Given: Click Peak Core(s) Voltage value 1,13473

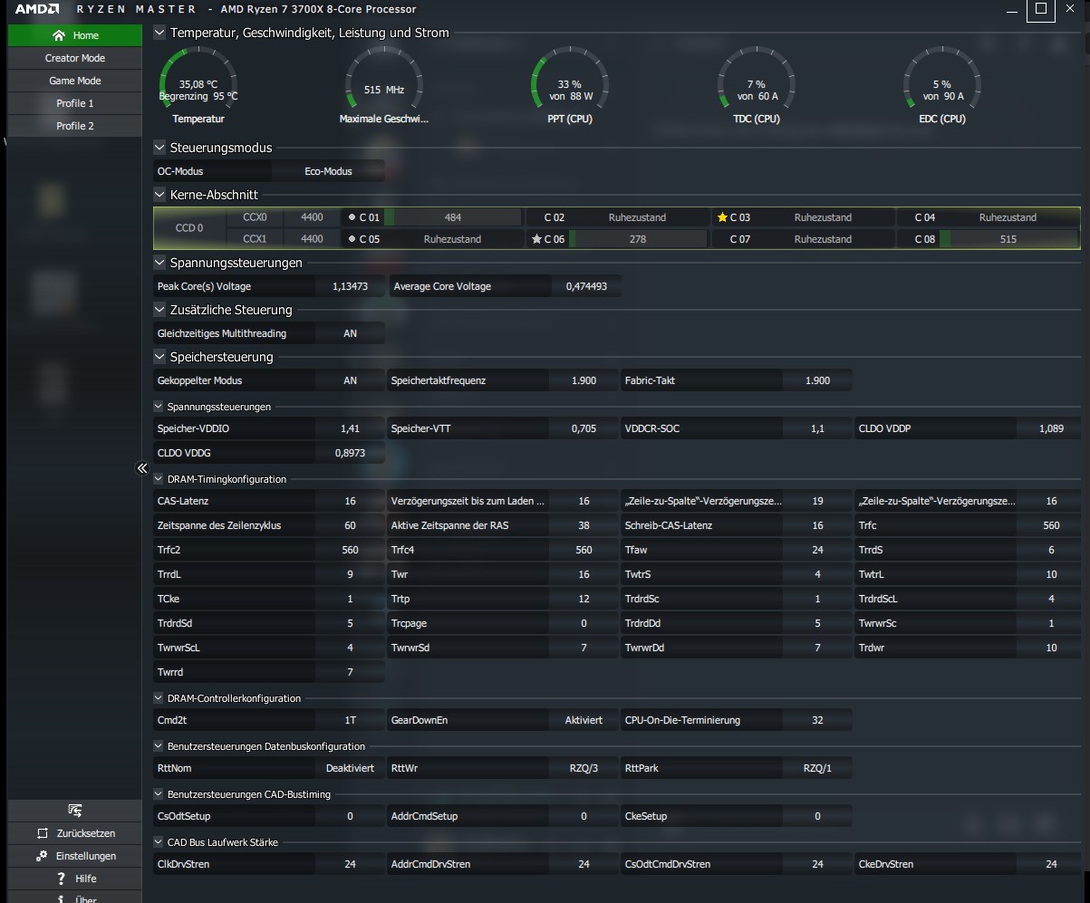Looking at the screenshot, I should tap(350, 286).
